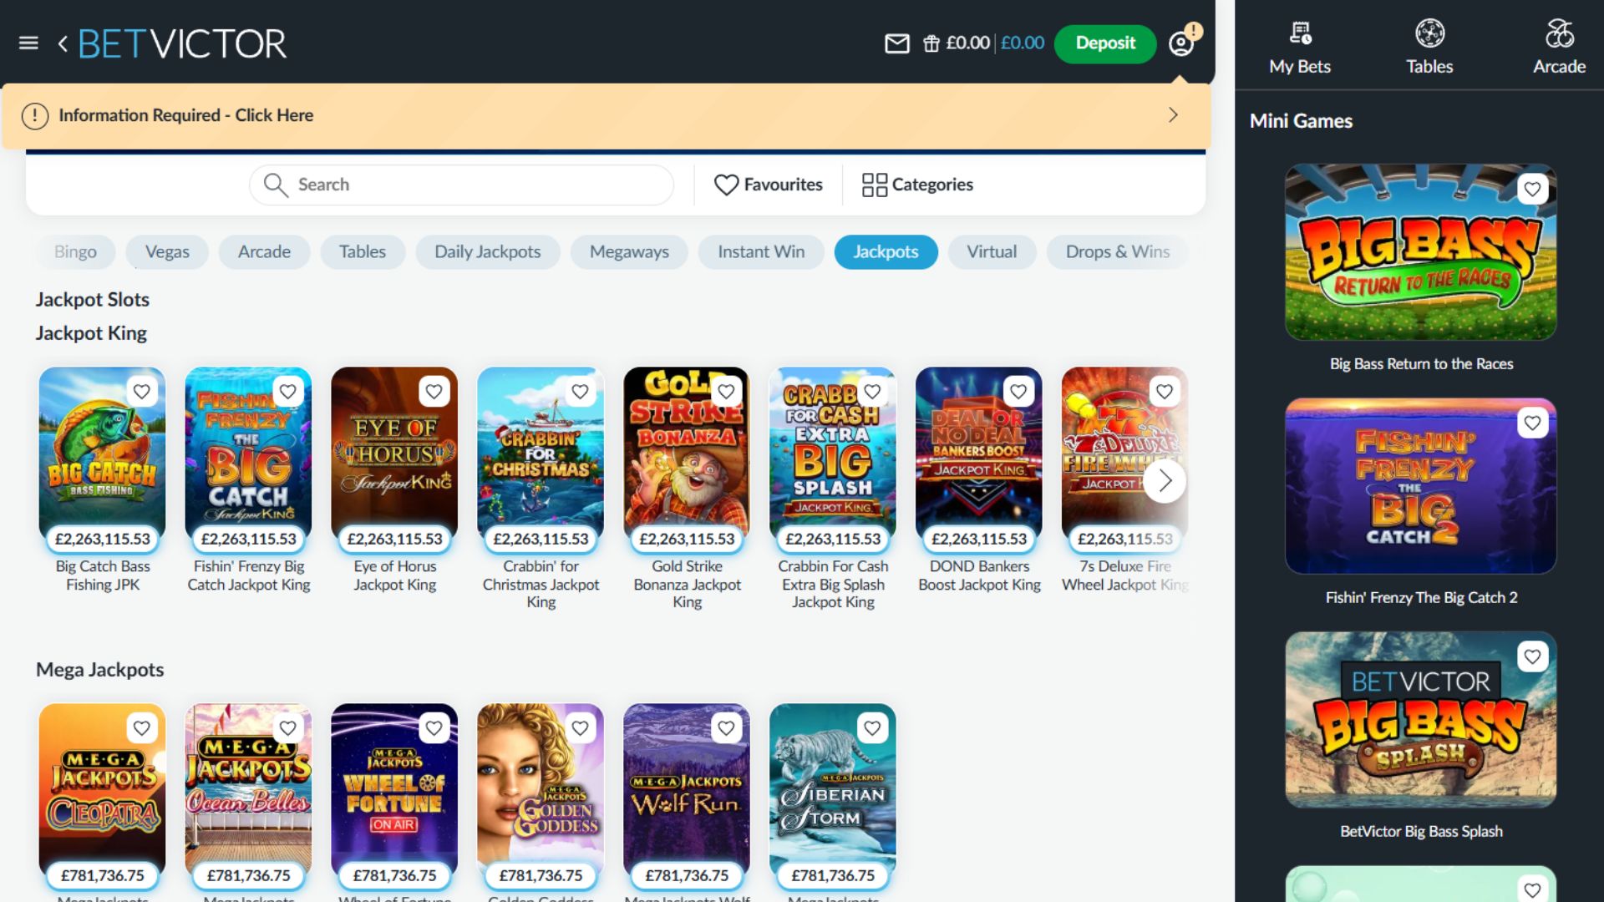Favourite 7s Deluxe Fire Wheel Jackpot King

point(1165,391)
